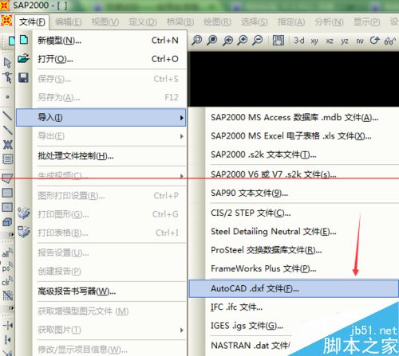Click the restore full view magnifier icon
Screen dimensions: 399x356
(x=212, y=41)
